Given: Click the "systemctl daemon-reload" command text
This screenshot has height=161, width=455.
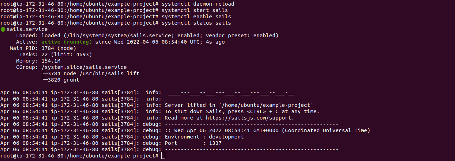Looking at the screenshot, I should pyautogui.click(x=197, y=4).
